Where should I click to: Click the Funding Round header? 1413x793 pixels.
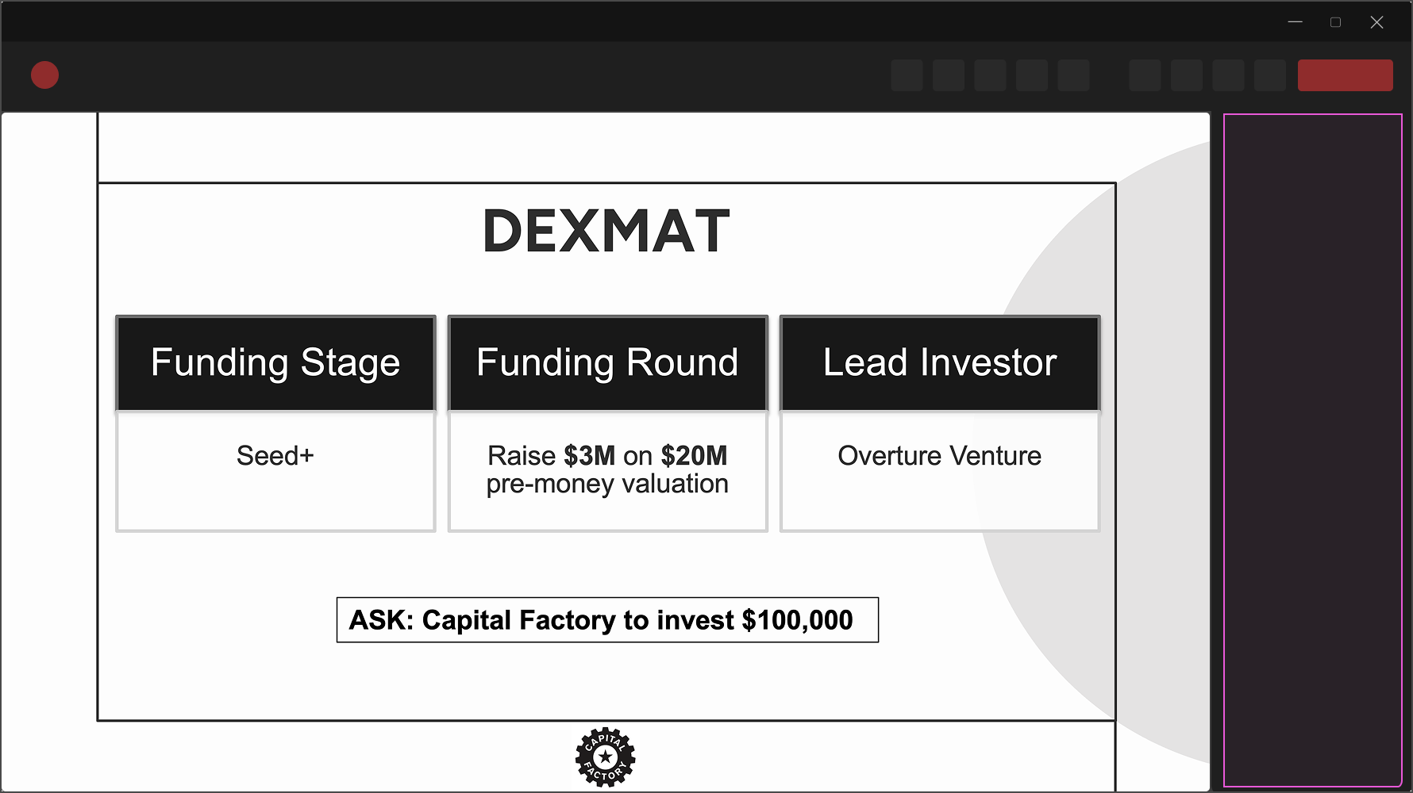[607, 363]
